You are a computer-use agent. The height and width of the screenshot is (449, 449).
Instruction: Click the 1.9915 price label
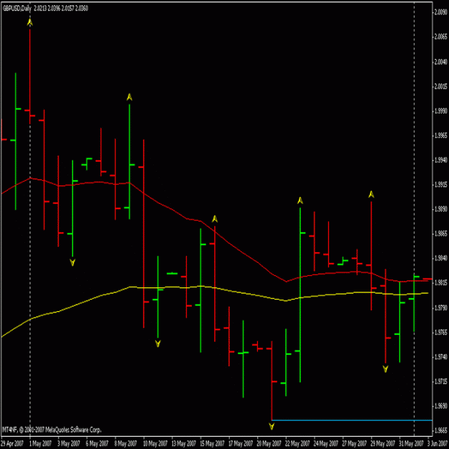pyautogui.click(x=441, y=185)
